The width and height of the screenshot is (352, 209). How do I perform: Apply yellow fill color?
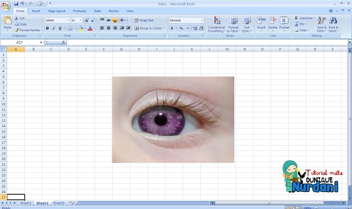coord(81,28)
